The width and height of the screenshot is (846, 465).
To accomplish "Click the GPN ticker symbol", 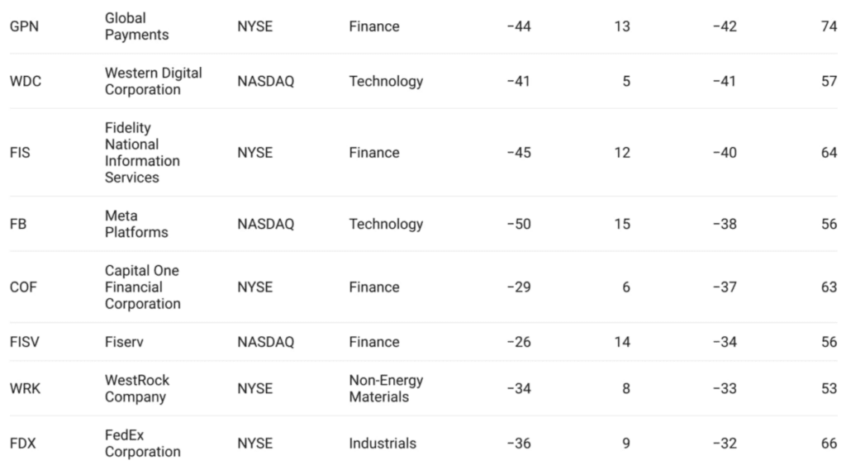I will pyautogui.click(x=24, y=26).
